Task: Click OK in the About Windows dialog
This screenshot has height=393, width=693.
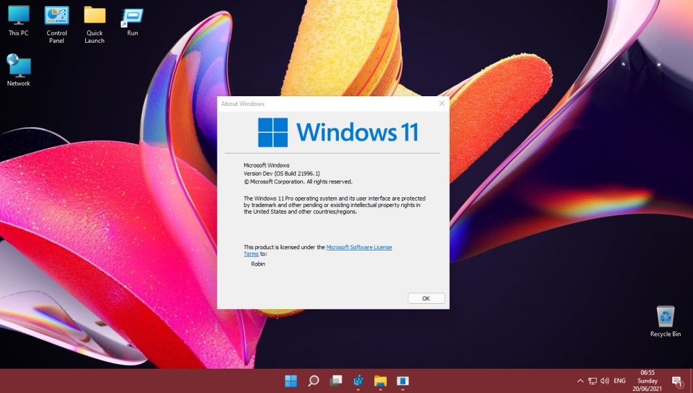Action: (x=426, y=298)
